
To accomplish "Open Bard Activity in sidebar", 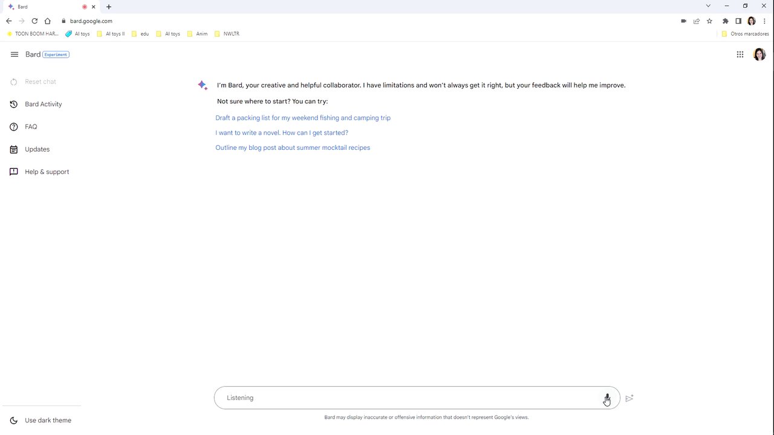I will point(43,104).
